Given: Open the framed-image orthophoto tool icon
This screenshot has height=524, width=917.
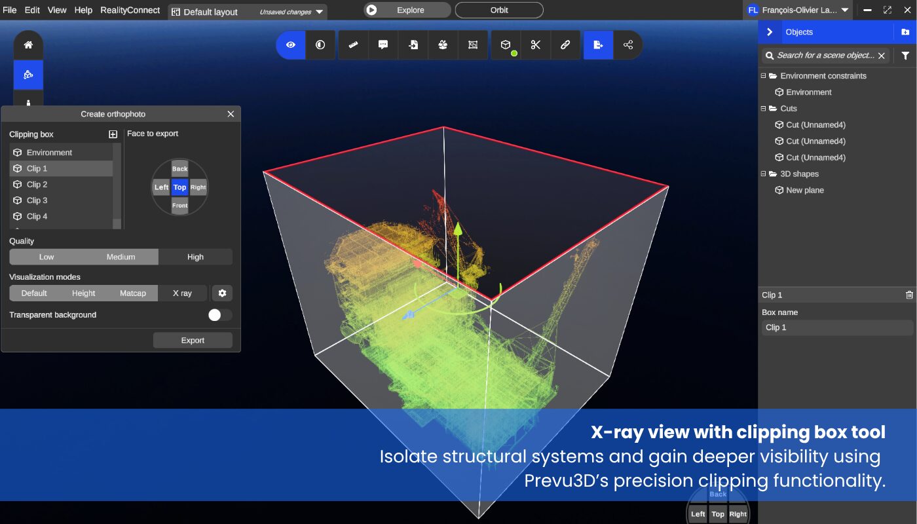Looking at the screenshot, I should (x=473, y=45).
